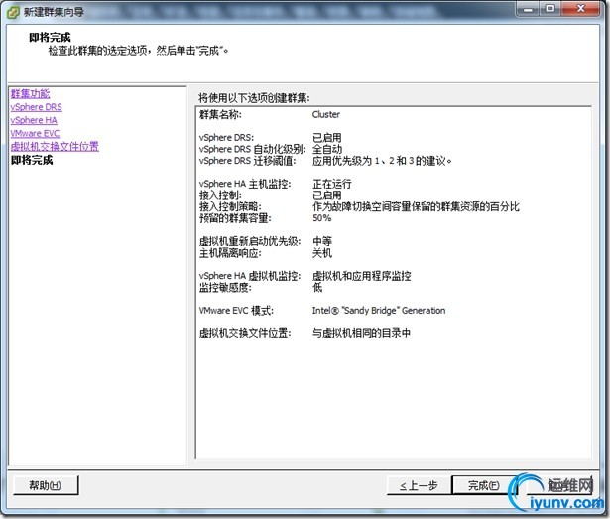
Task: Click the 正在运行 host monitoring value
Action: click(x=332, y=184)
